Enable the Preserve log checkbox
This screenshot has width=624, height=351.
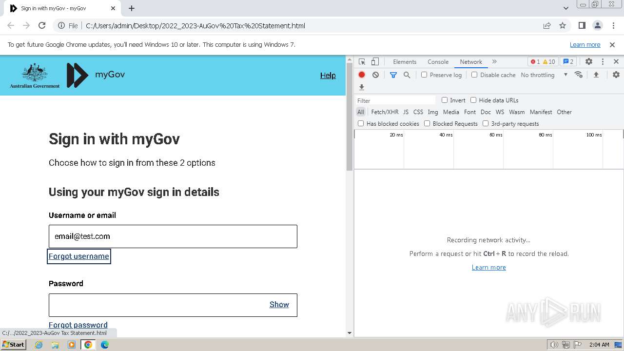424,75
